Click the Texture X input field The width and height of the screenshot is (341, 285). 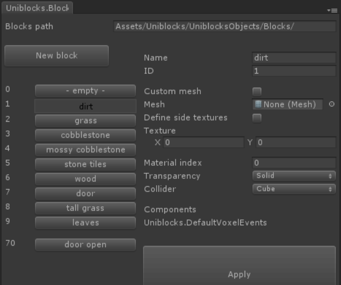point(204,142)
